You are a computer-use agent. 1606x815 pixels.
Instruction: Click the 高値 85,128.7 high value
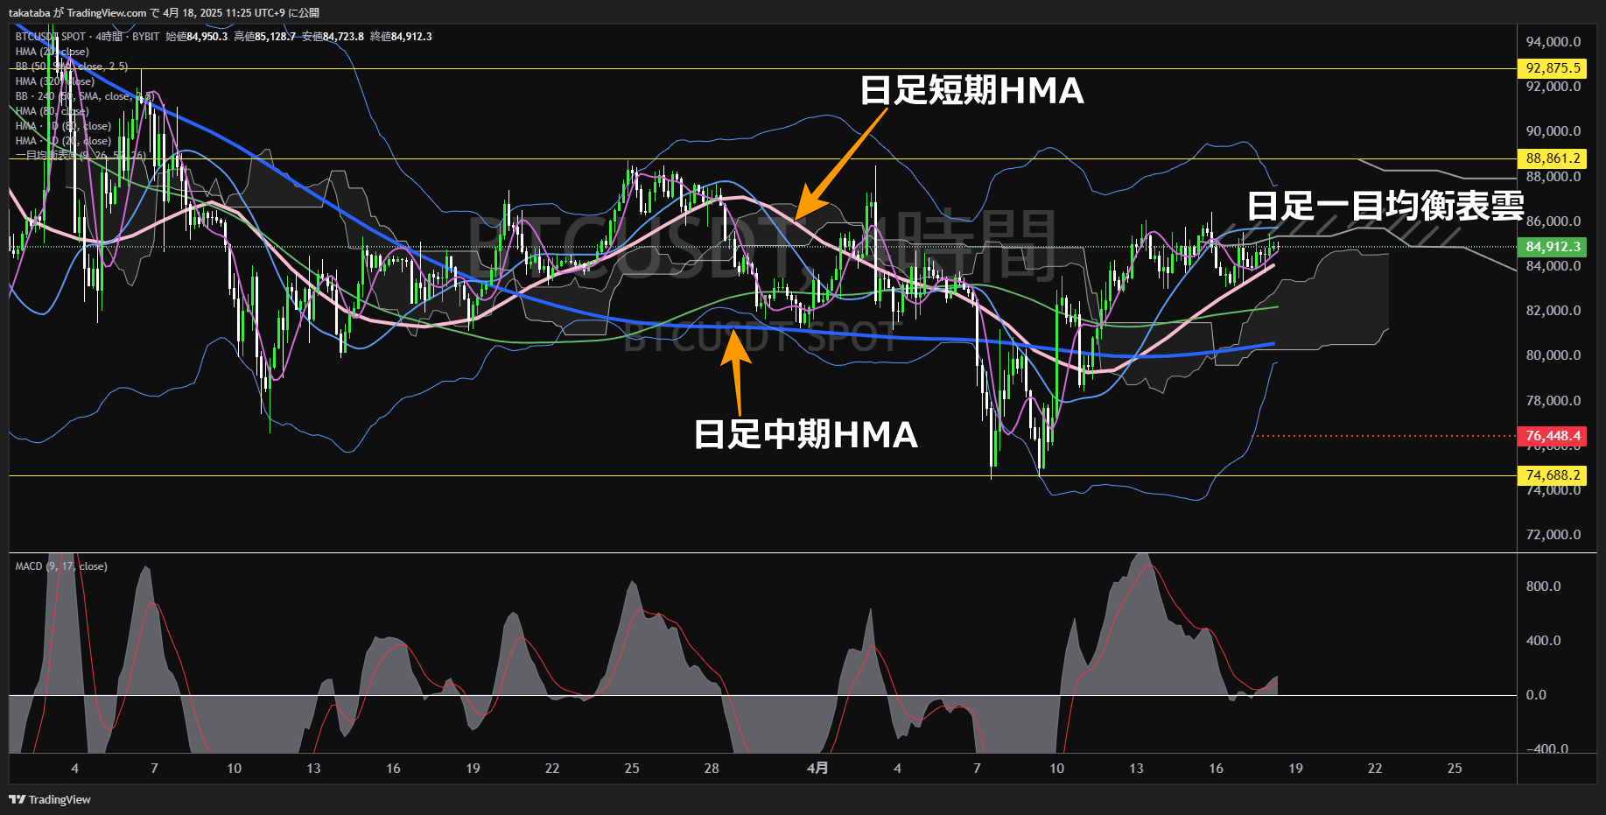(264, 37)
